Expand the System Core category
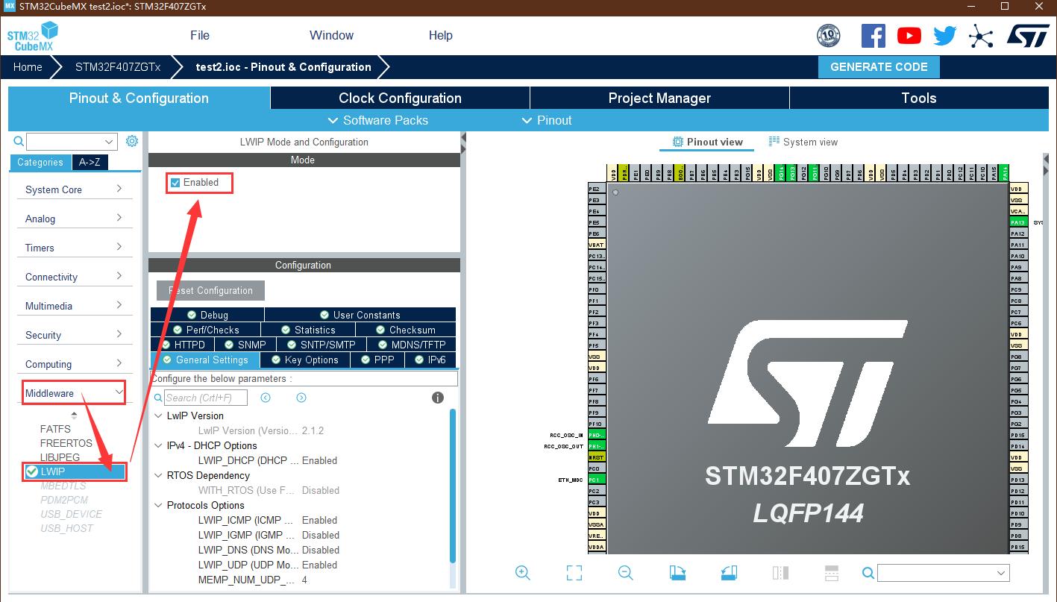1057x602 pixels. click(x=75, y=189)
